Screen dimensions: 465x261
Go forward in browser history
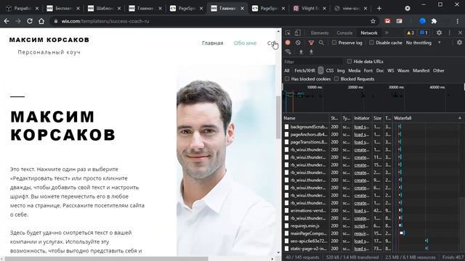[x=18, y=21]
